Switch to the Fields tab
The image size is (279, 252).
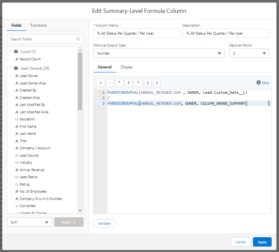coord(16,25)
